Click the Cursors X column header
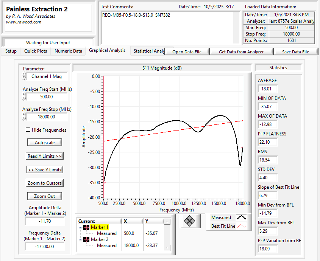The width and height of the screenshot is (320, 261). (133, 221)
